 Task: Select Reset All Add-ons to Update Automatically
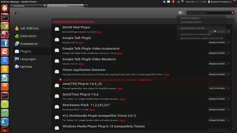(x=202, y=38)
